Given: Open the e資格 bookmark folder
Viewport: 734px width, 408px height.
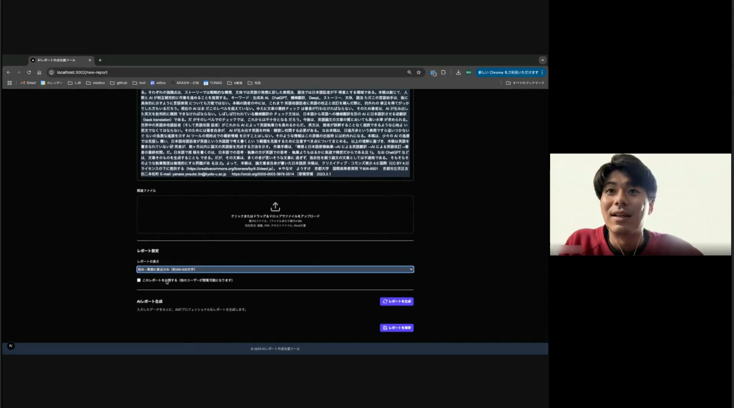Looking at the screenshot, I should pyautogui.click(x=235, y=83).
